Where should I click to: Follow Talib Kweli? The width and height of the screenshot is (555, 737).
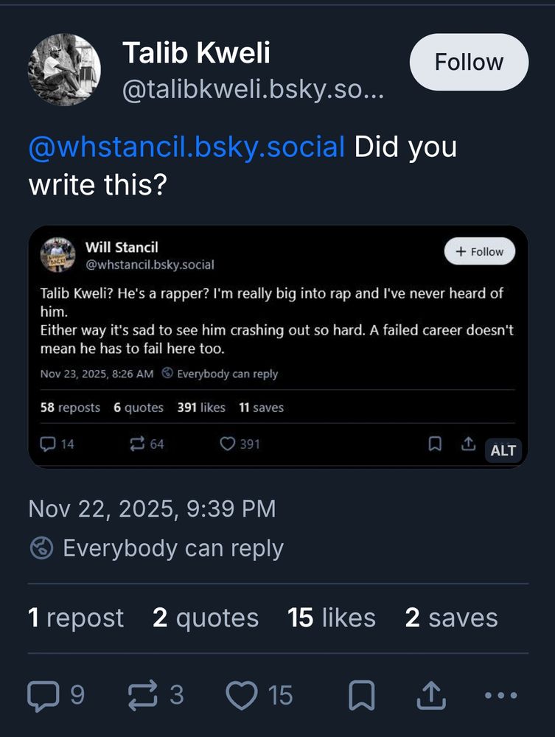coord(469,62)
